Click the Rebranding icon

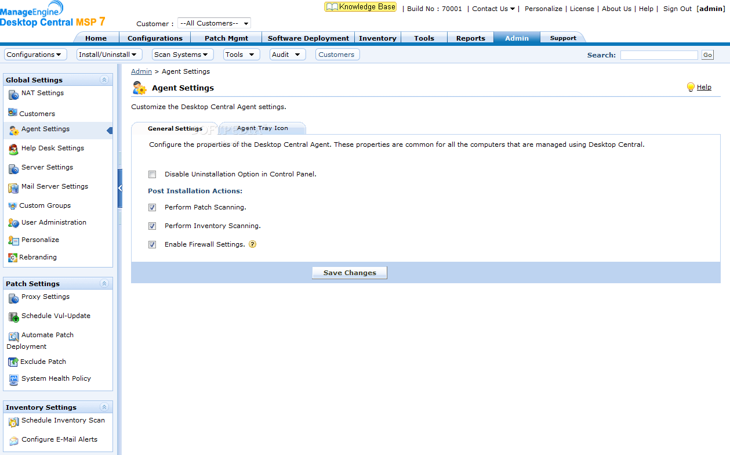pyautogui.click(x=13, y=258)
